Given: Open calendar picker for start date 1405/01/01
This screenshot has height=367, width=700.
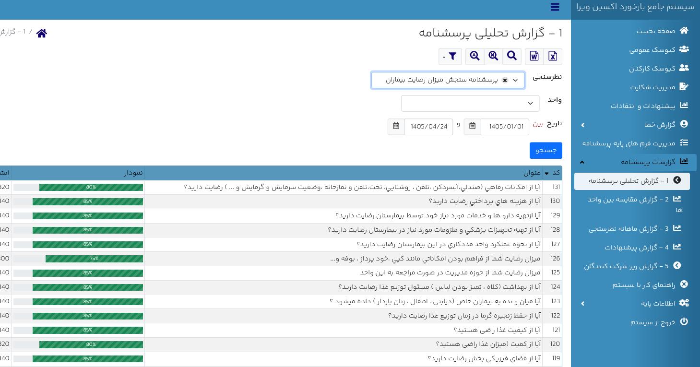Looking at the screenshot, I should click(x=473, y=127).
